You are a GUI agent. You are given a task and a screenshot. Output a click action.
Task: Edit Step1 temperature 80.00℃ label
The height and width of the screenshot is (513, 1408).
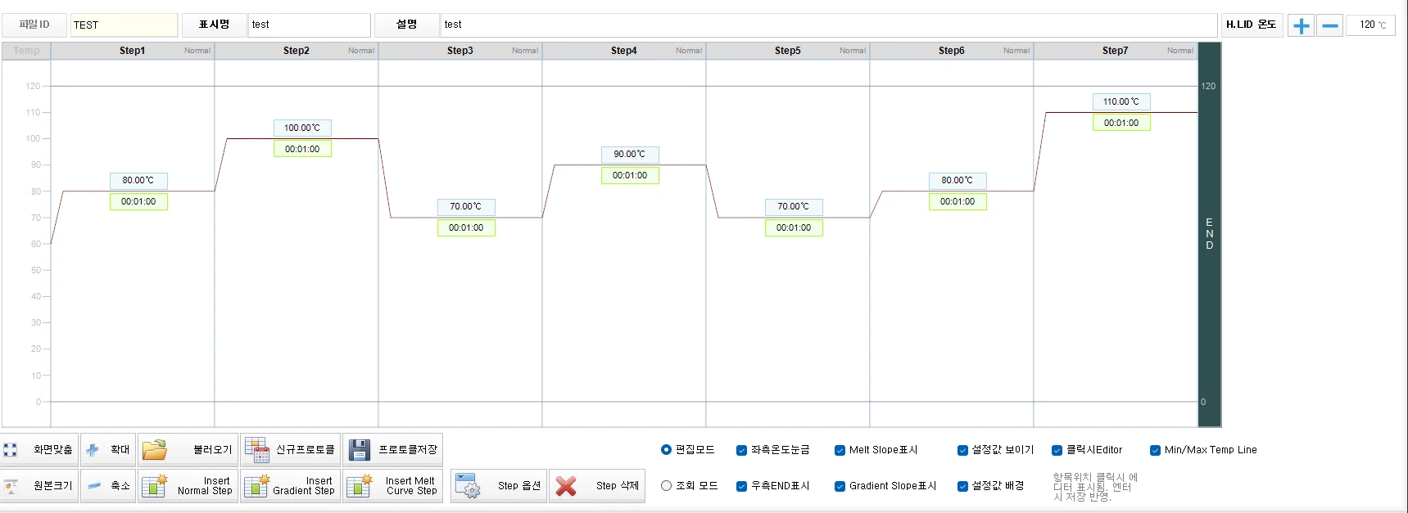coord(138,180)
